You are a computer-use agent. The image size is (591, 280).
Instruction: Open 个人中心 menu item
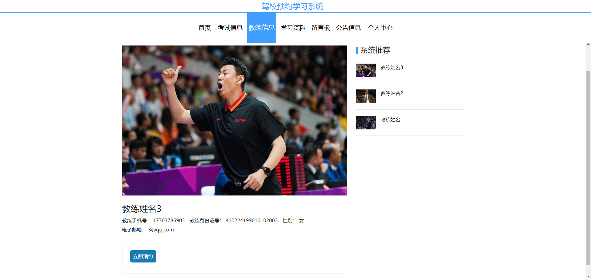point(380,28)
